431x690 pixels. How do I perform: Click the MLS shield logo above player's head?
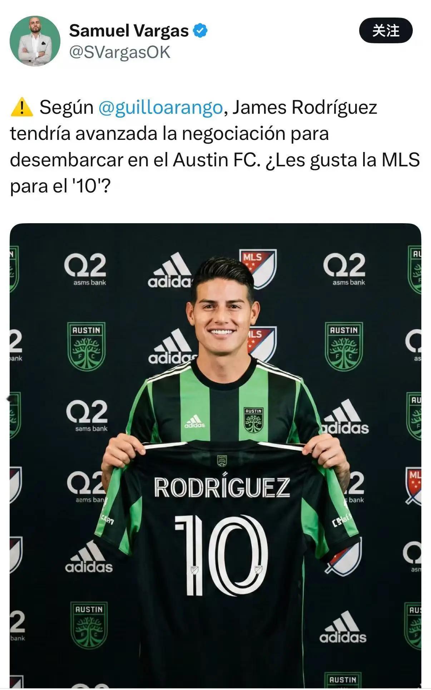(x=258, y=268)
